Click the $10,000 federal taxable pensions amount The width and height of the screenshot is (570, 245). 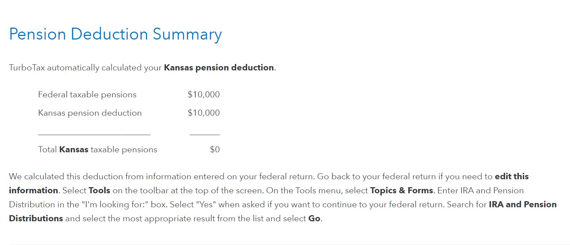(x=203, y=94)
